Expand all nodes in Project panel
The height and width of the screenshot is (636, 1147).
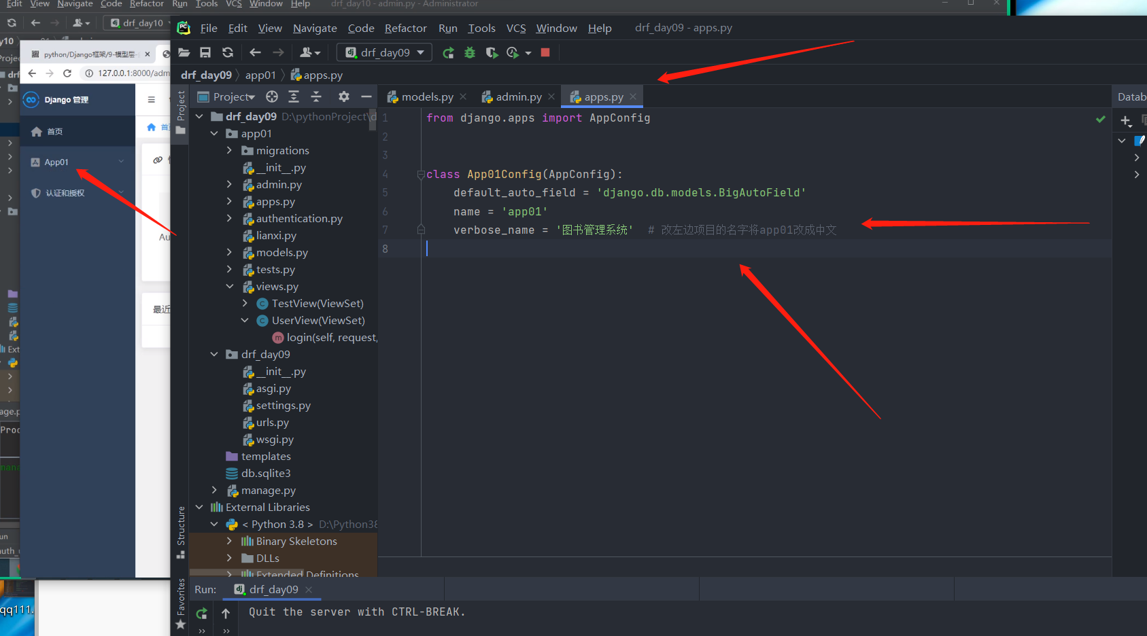pyautogui.click(x=294, y=96)
